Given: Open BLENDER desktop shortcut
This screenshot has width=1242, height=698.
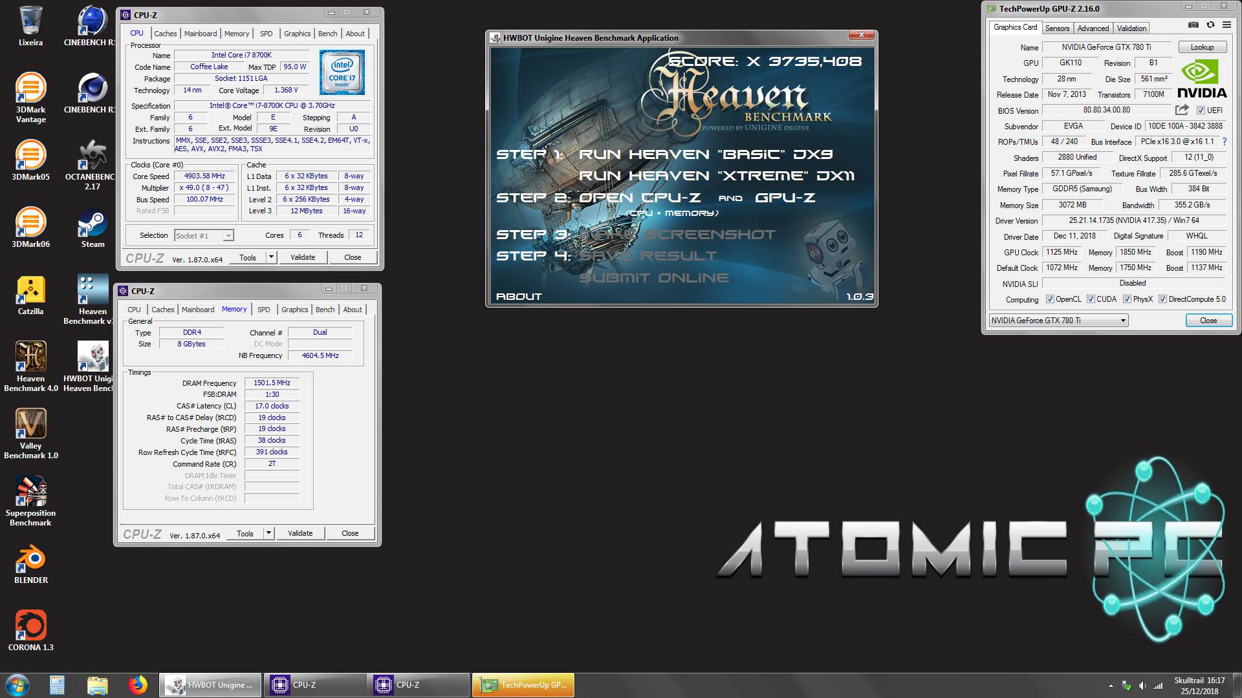Looking at the screenshot, I should pos(30,563).
